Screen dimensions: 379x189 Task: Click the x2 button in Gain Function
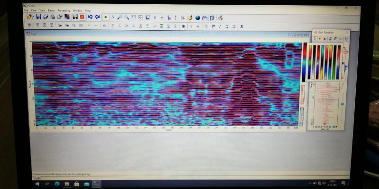tap(341, 39)
